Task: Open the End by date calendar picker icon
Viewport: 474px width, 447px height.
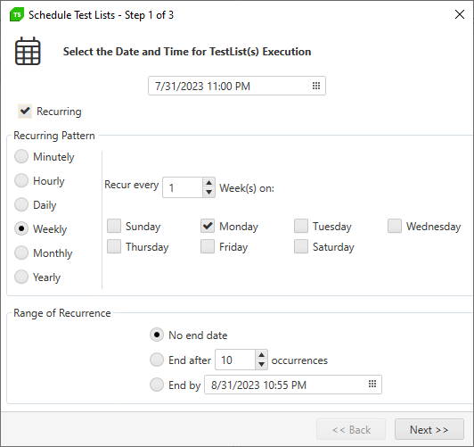Action: tap(372, 384)
